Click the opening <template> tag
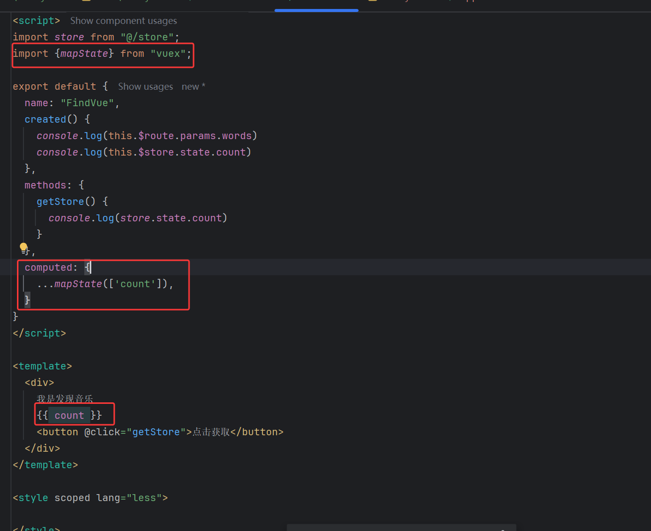 (42, 366)
